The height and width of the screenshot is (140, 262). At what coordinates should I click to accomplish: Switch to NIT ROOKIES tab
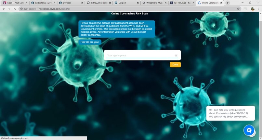point(182,3)
